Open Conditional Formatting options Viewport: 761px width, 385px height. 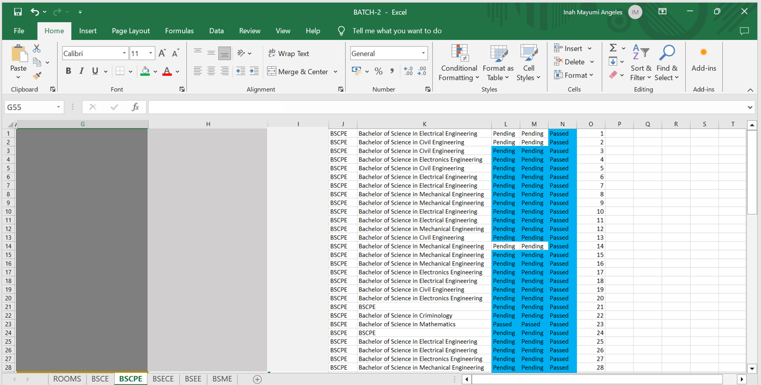click(x=459, y=63)
